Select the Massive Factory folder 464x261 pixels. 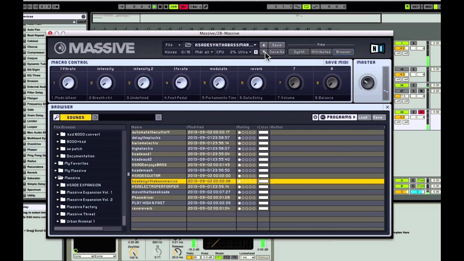coord(82,207)
